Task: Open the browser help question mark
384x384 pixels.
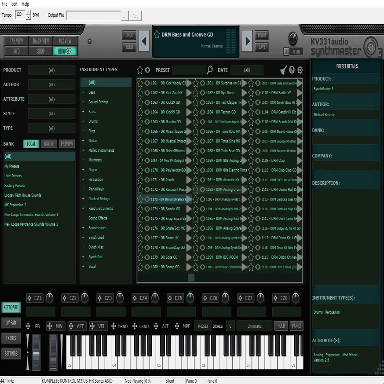Action: click(292, 70)
